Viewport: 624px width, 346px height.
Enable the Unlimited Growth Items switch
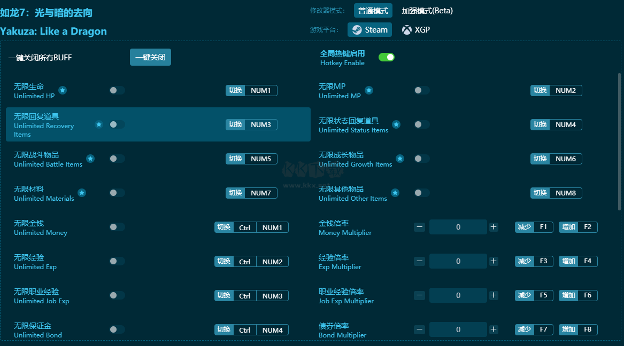[422, 159]
